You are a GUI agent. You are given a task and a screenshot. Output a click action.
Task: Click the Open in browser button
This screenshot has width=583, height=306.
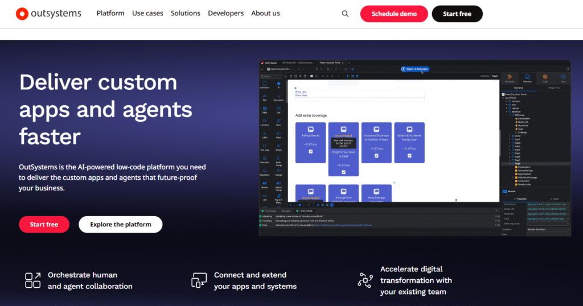415,69
